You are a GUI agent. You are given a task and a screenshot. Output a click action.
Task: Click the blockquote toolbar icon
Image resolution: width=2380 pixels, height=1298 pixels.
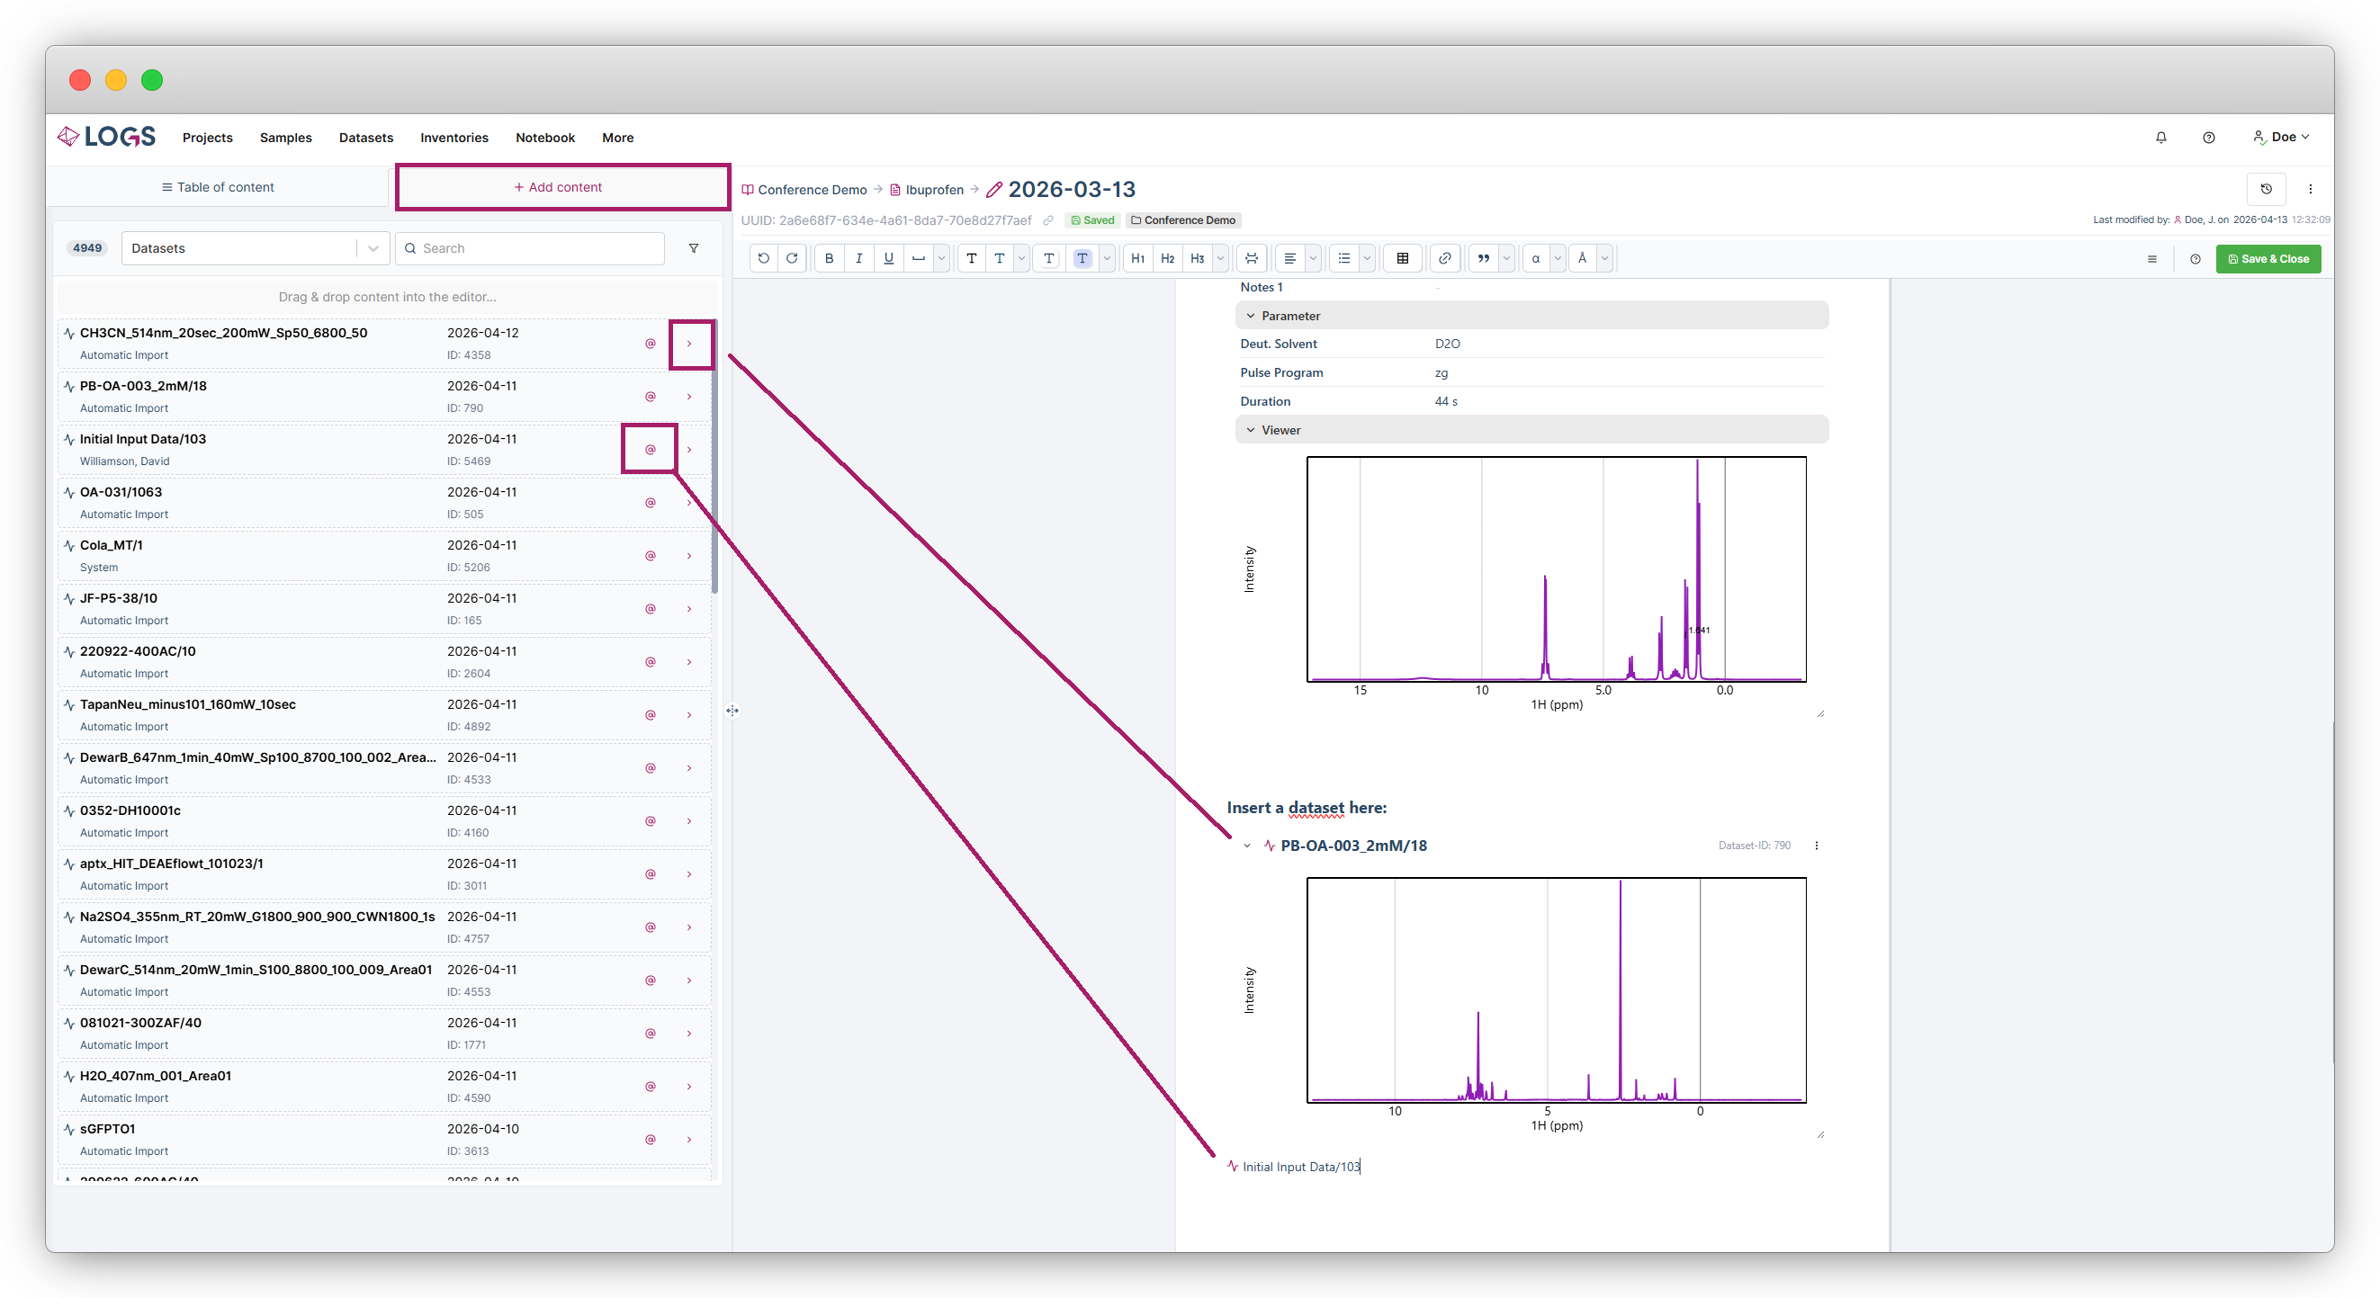[1483, 259]
